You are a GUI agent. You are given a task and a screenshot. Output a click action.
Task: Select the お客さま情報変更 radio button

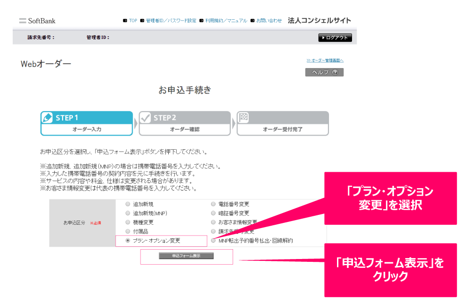click(x=213, y=222)
